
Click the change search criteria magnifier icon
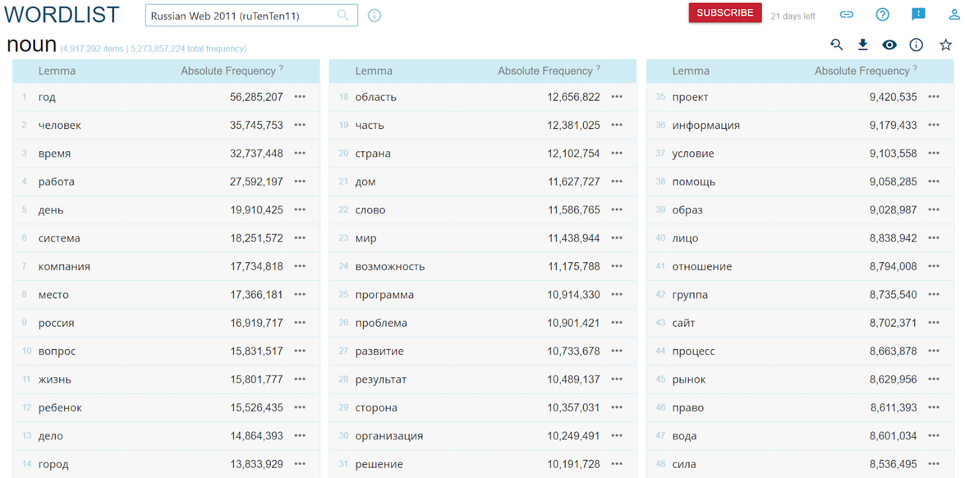pyautogui.click(x=837, y=45)
